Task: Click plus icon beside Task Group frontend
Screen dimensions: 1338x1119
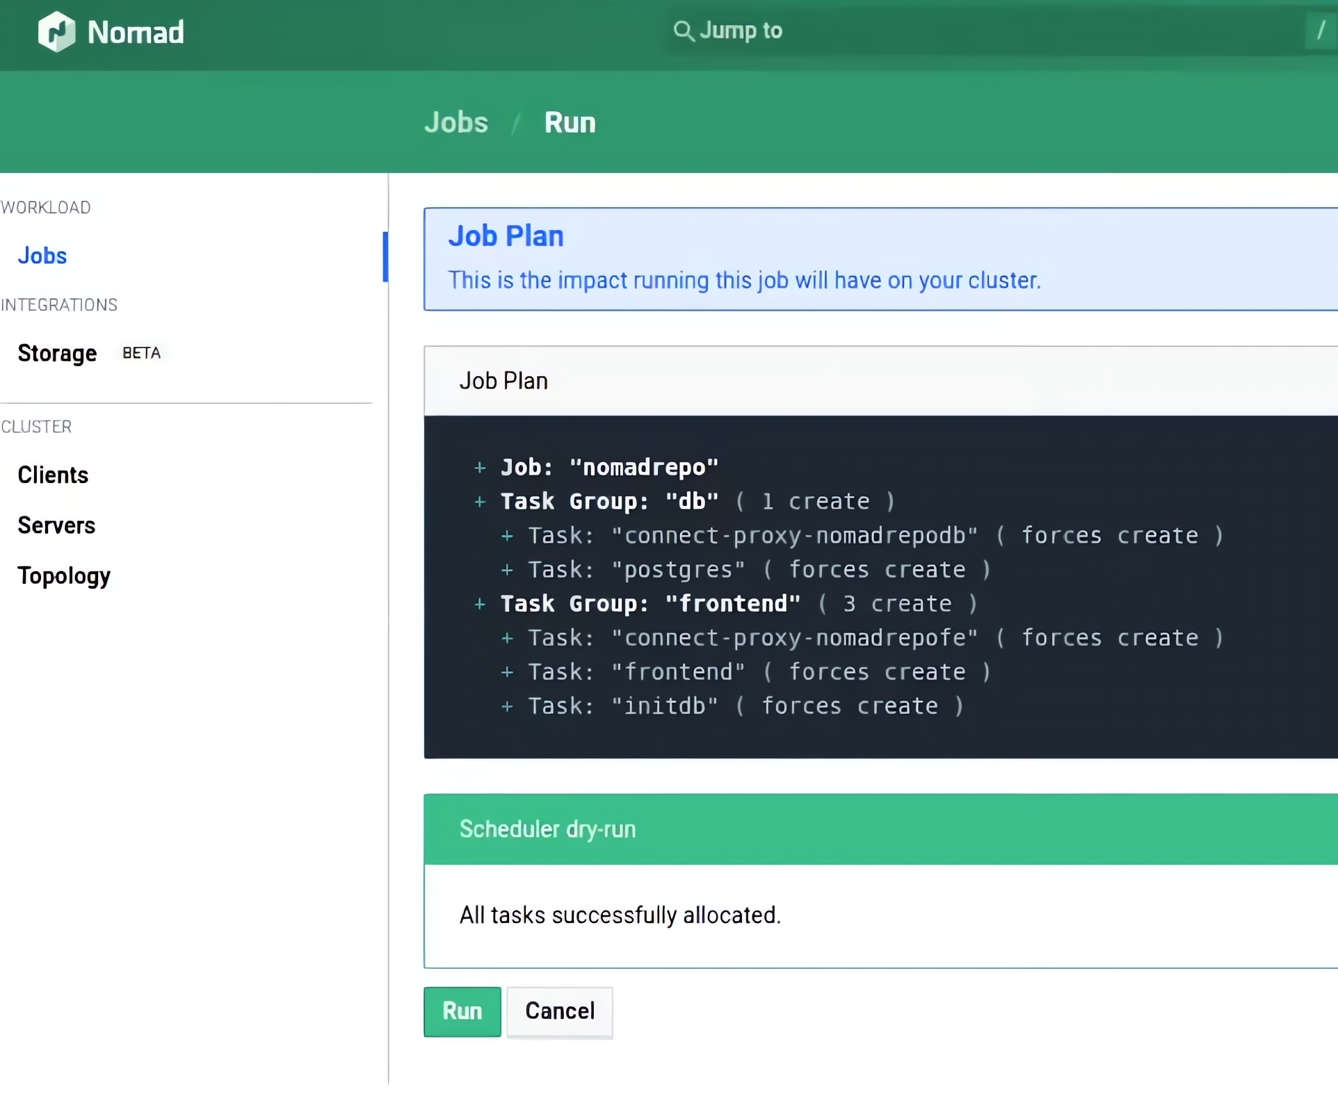Action: click(x=480, y=604)
